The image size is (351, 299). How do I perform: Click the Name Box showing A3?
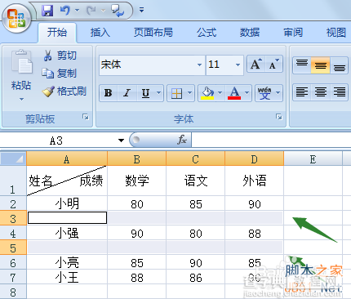56,141
